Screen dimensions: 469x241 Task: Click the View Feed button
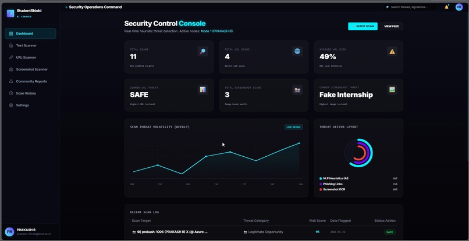[x=392, y=26]
